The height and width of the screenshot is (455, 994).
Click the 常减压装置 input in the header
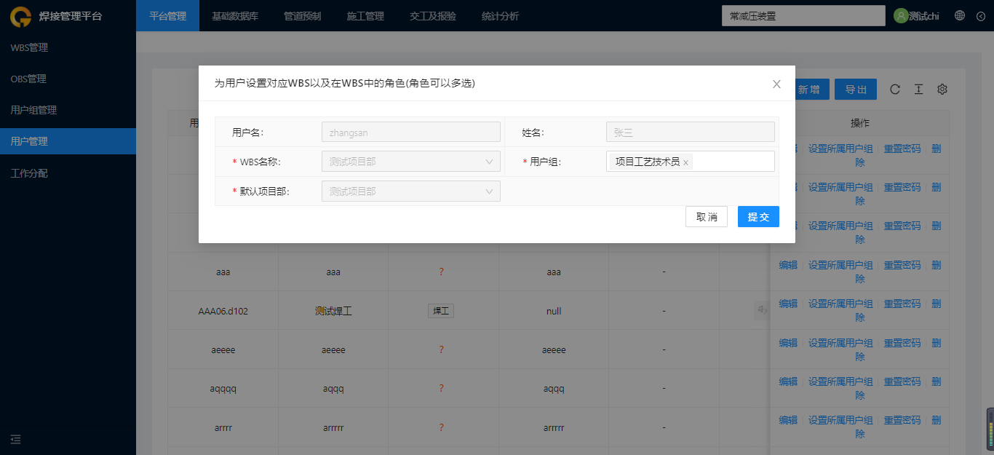pyautogui.click(x=803, y=15)
